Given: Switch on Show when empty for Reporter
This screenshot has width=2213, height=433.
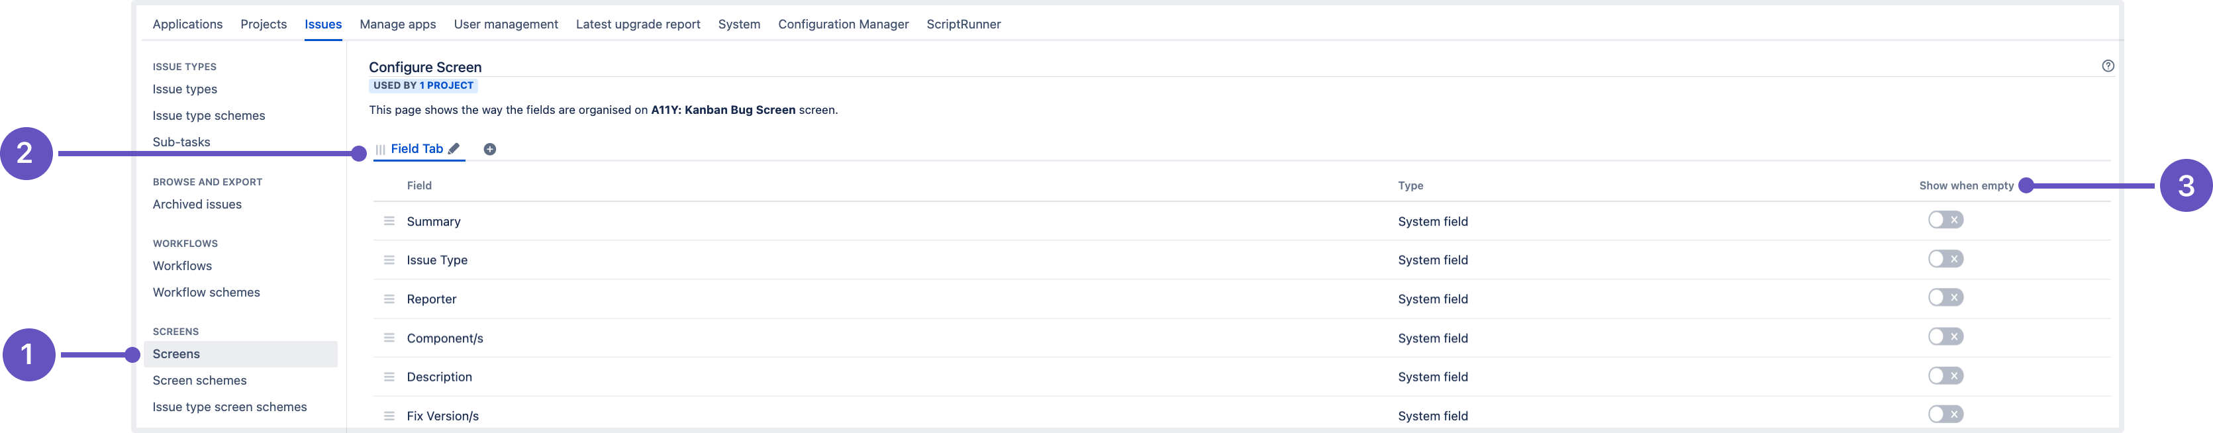Looking at the screenshot, I should [x=1945, y=298].
